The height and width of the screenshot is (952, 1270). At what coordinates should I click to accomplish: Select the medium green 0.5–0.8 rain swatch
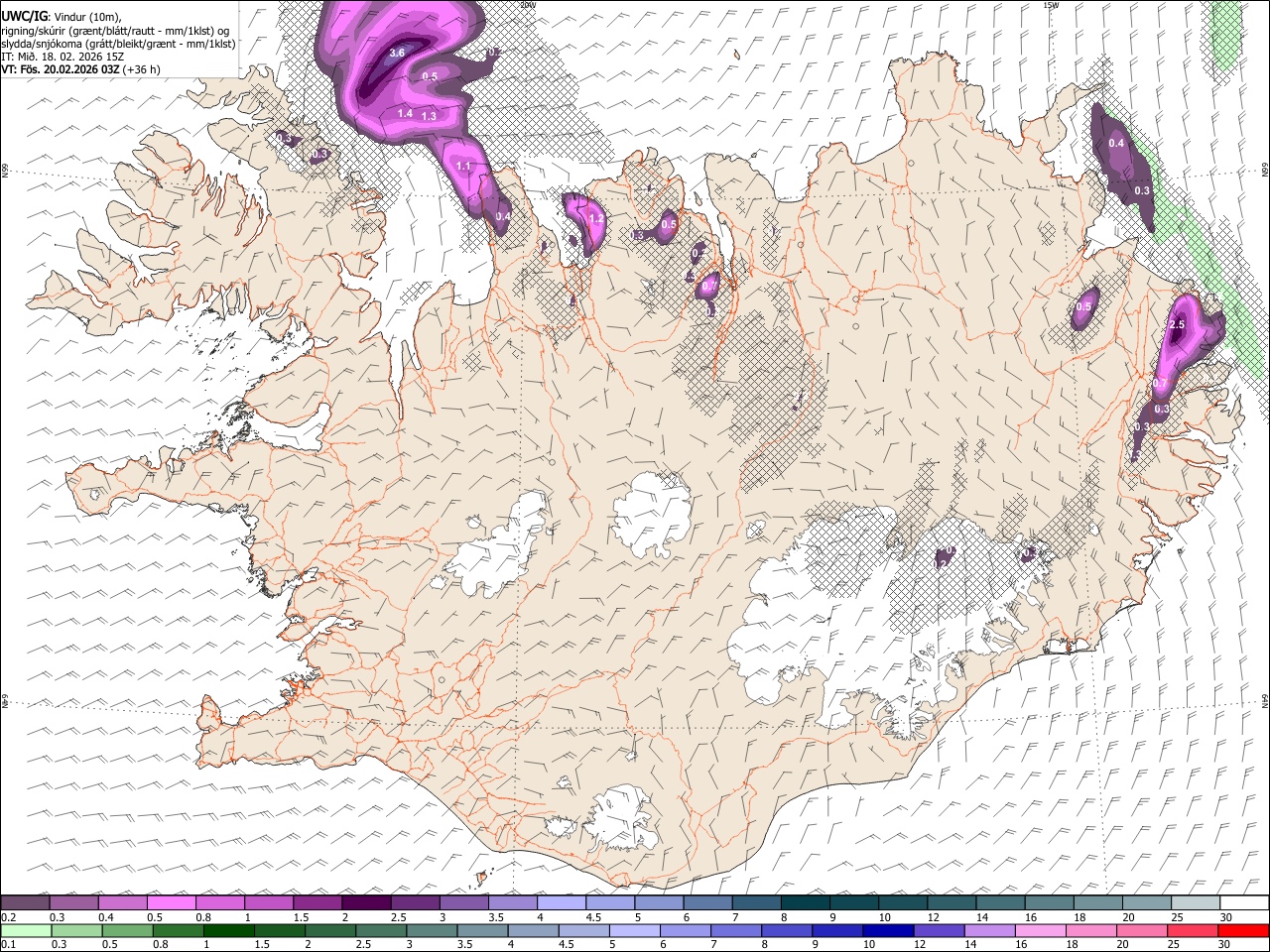point(127,930)
